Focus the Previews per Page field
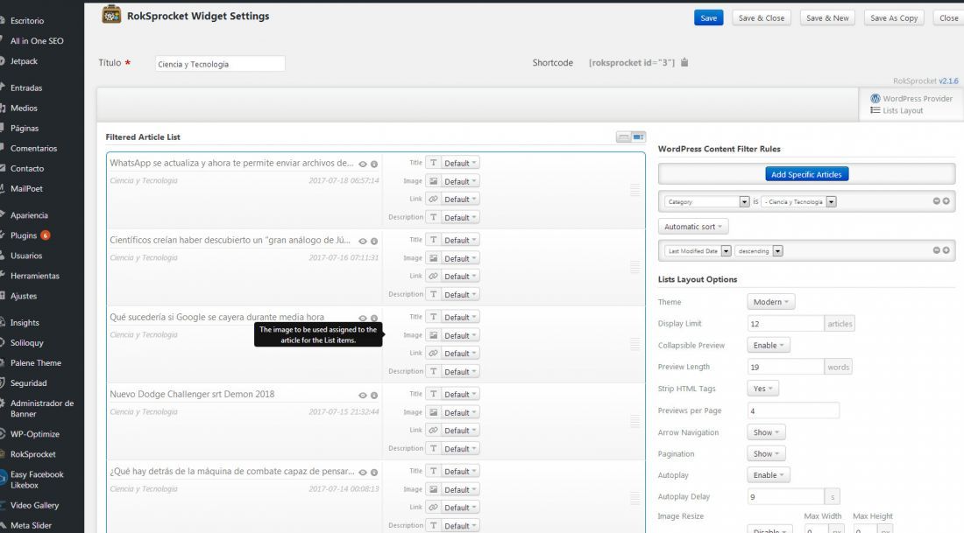The width and height of the screenshot is (964, 533). pyautogui.click(x=793, y=410)
